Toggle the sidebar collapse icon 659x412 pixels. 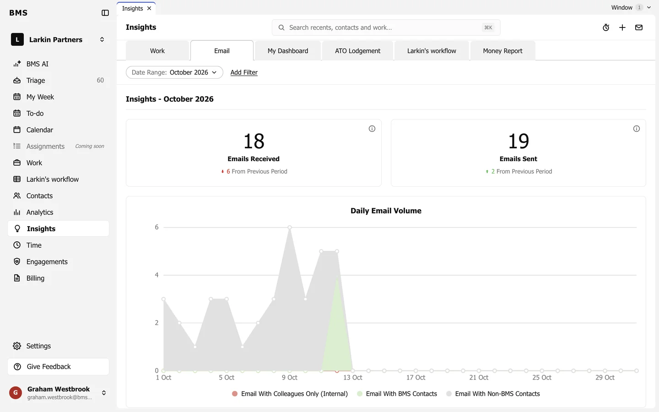coord(105,13)
